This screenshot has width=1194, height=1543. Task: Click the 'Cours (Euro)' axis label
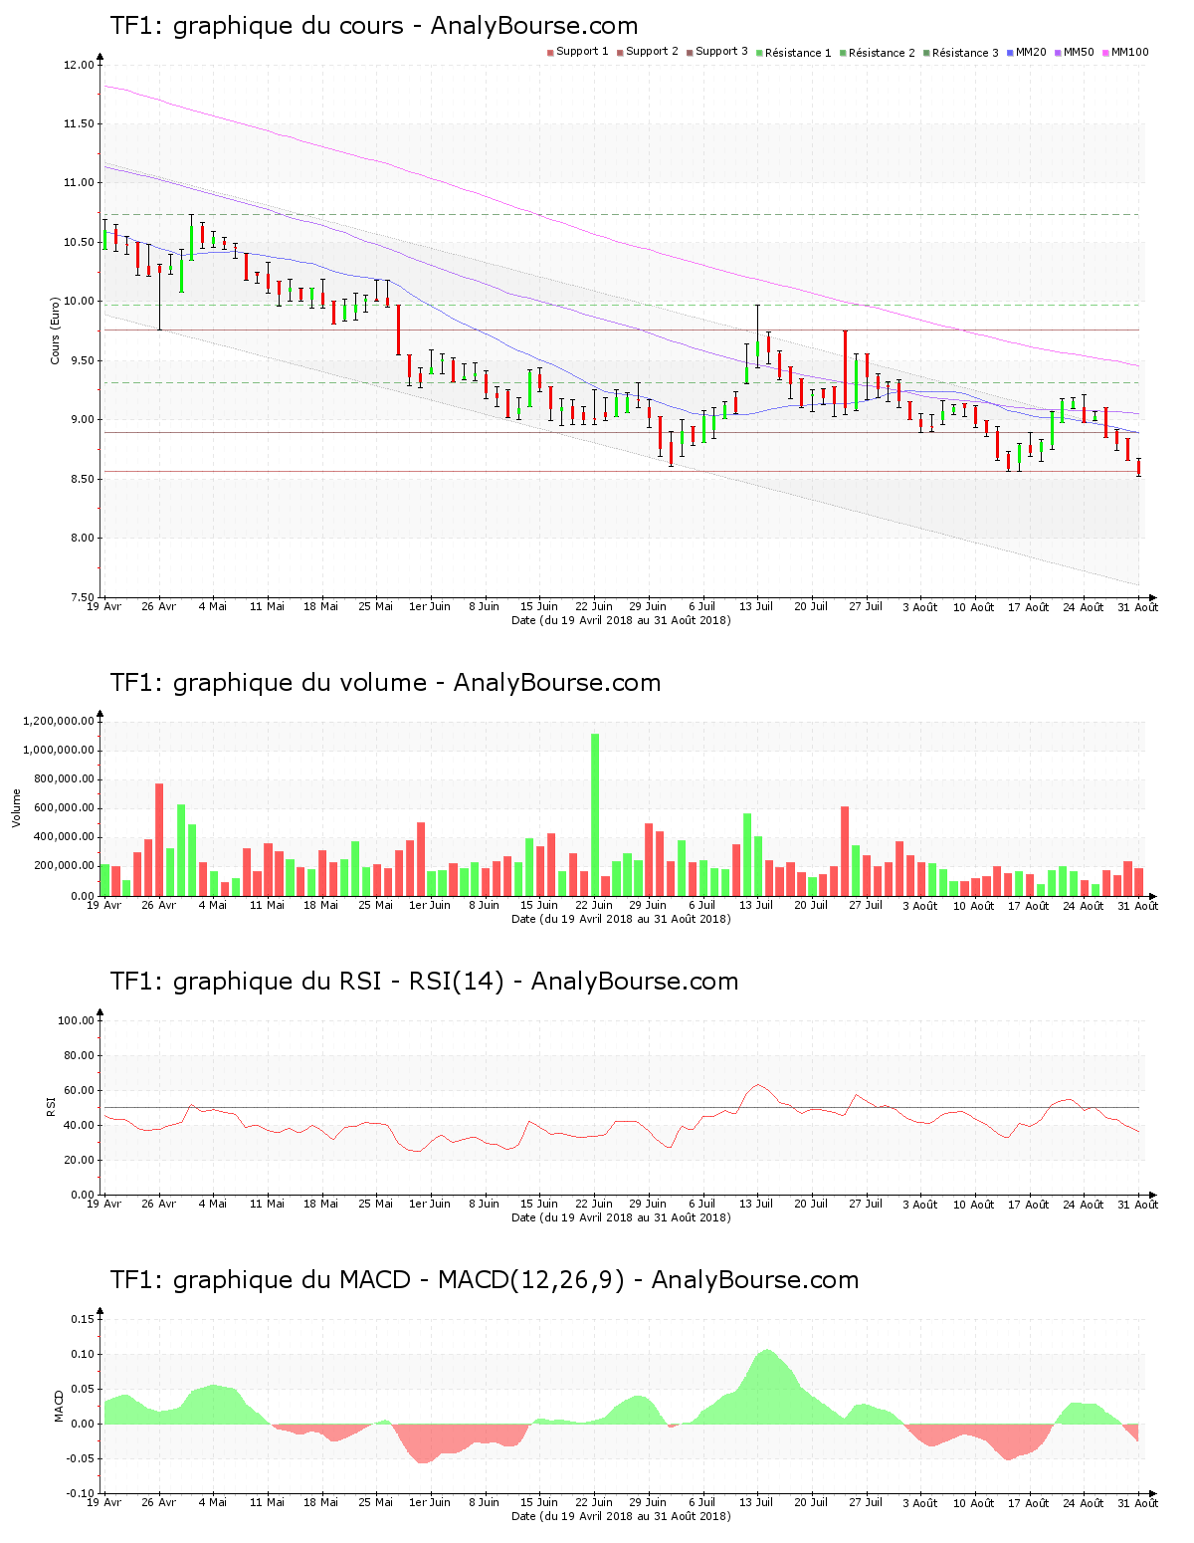pyautogui.click(x=56, y=331)
